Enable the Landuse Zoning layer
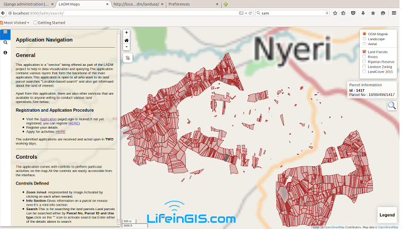402x229 pixels. tap(364, 67)
